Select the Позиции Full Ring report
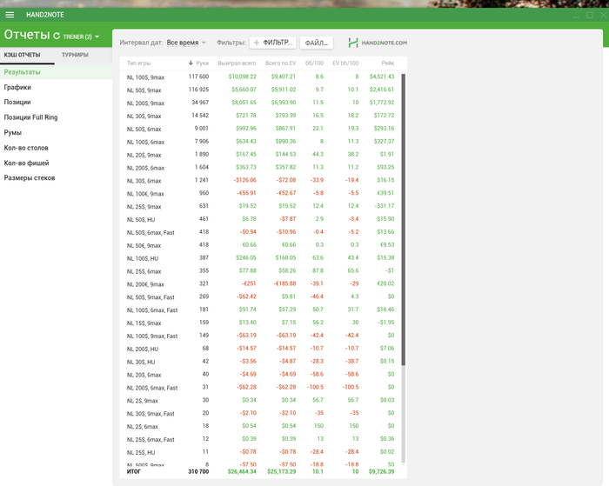 pyautogui.click(x=56, y=117)
